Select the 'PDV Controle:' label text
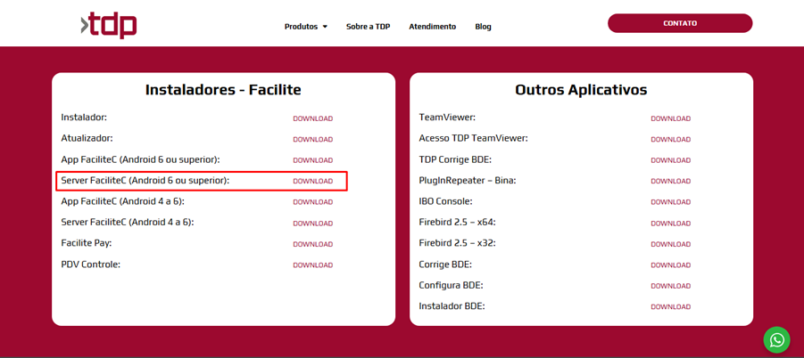This screenshot has height=358, width=804. [x=90, y=264]
